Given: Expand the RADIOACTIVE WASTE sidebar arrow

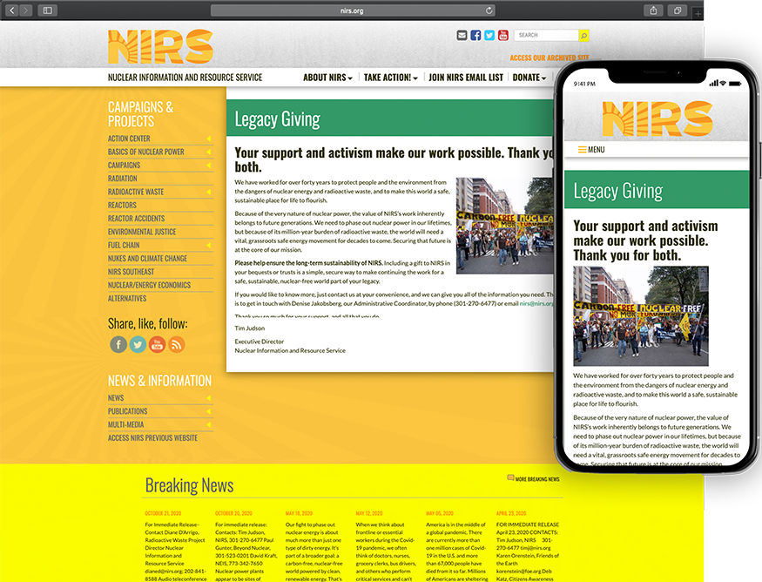Looking at the screenshot, I should tap(208, 192).
